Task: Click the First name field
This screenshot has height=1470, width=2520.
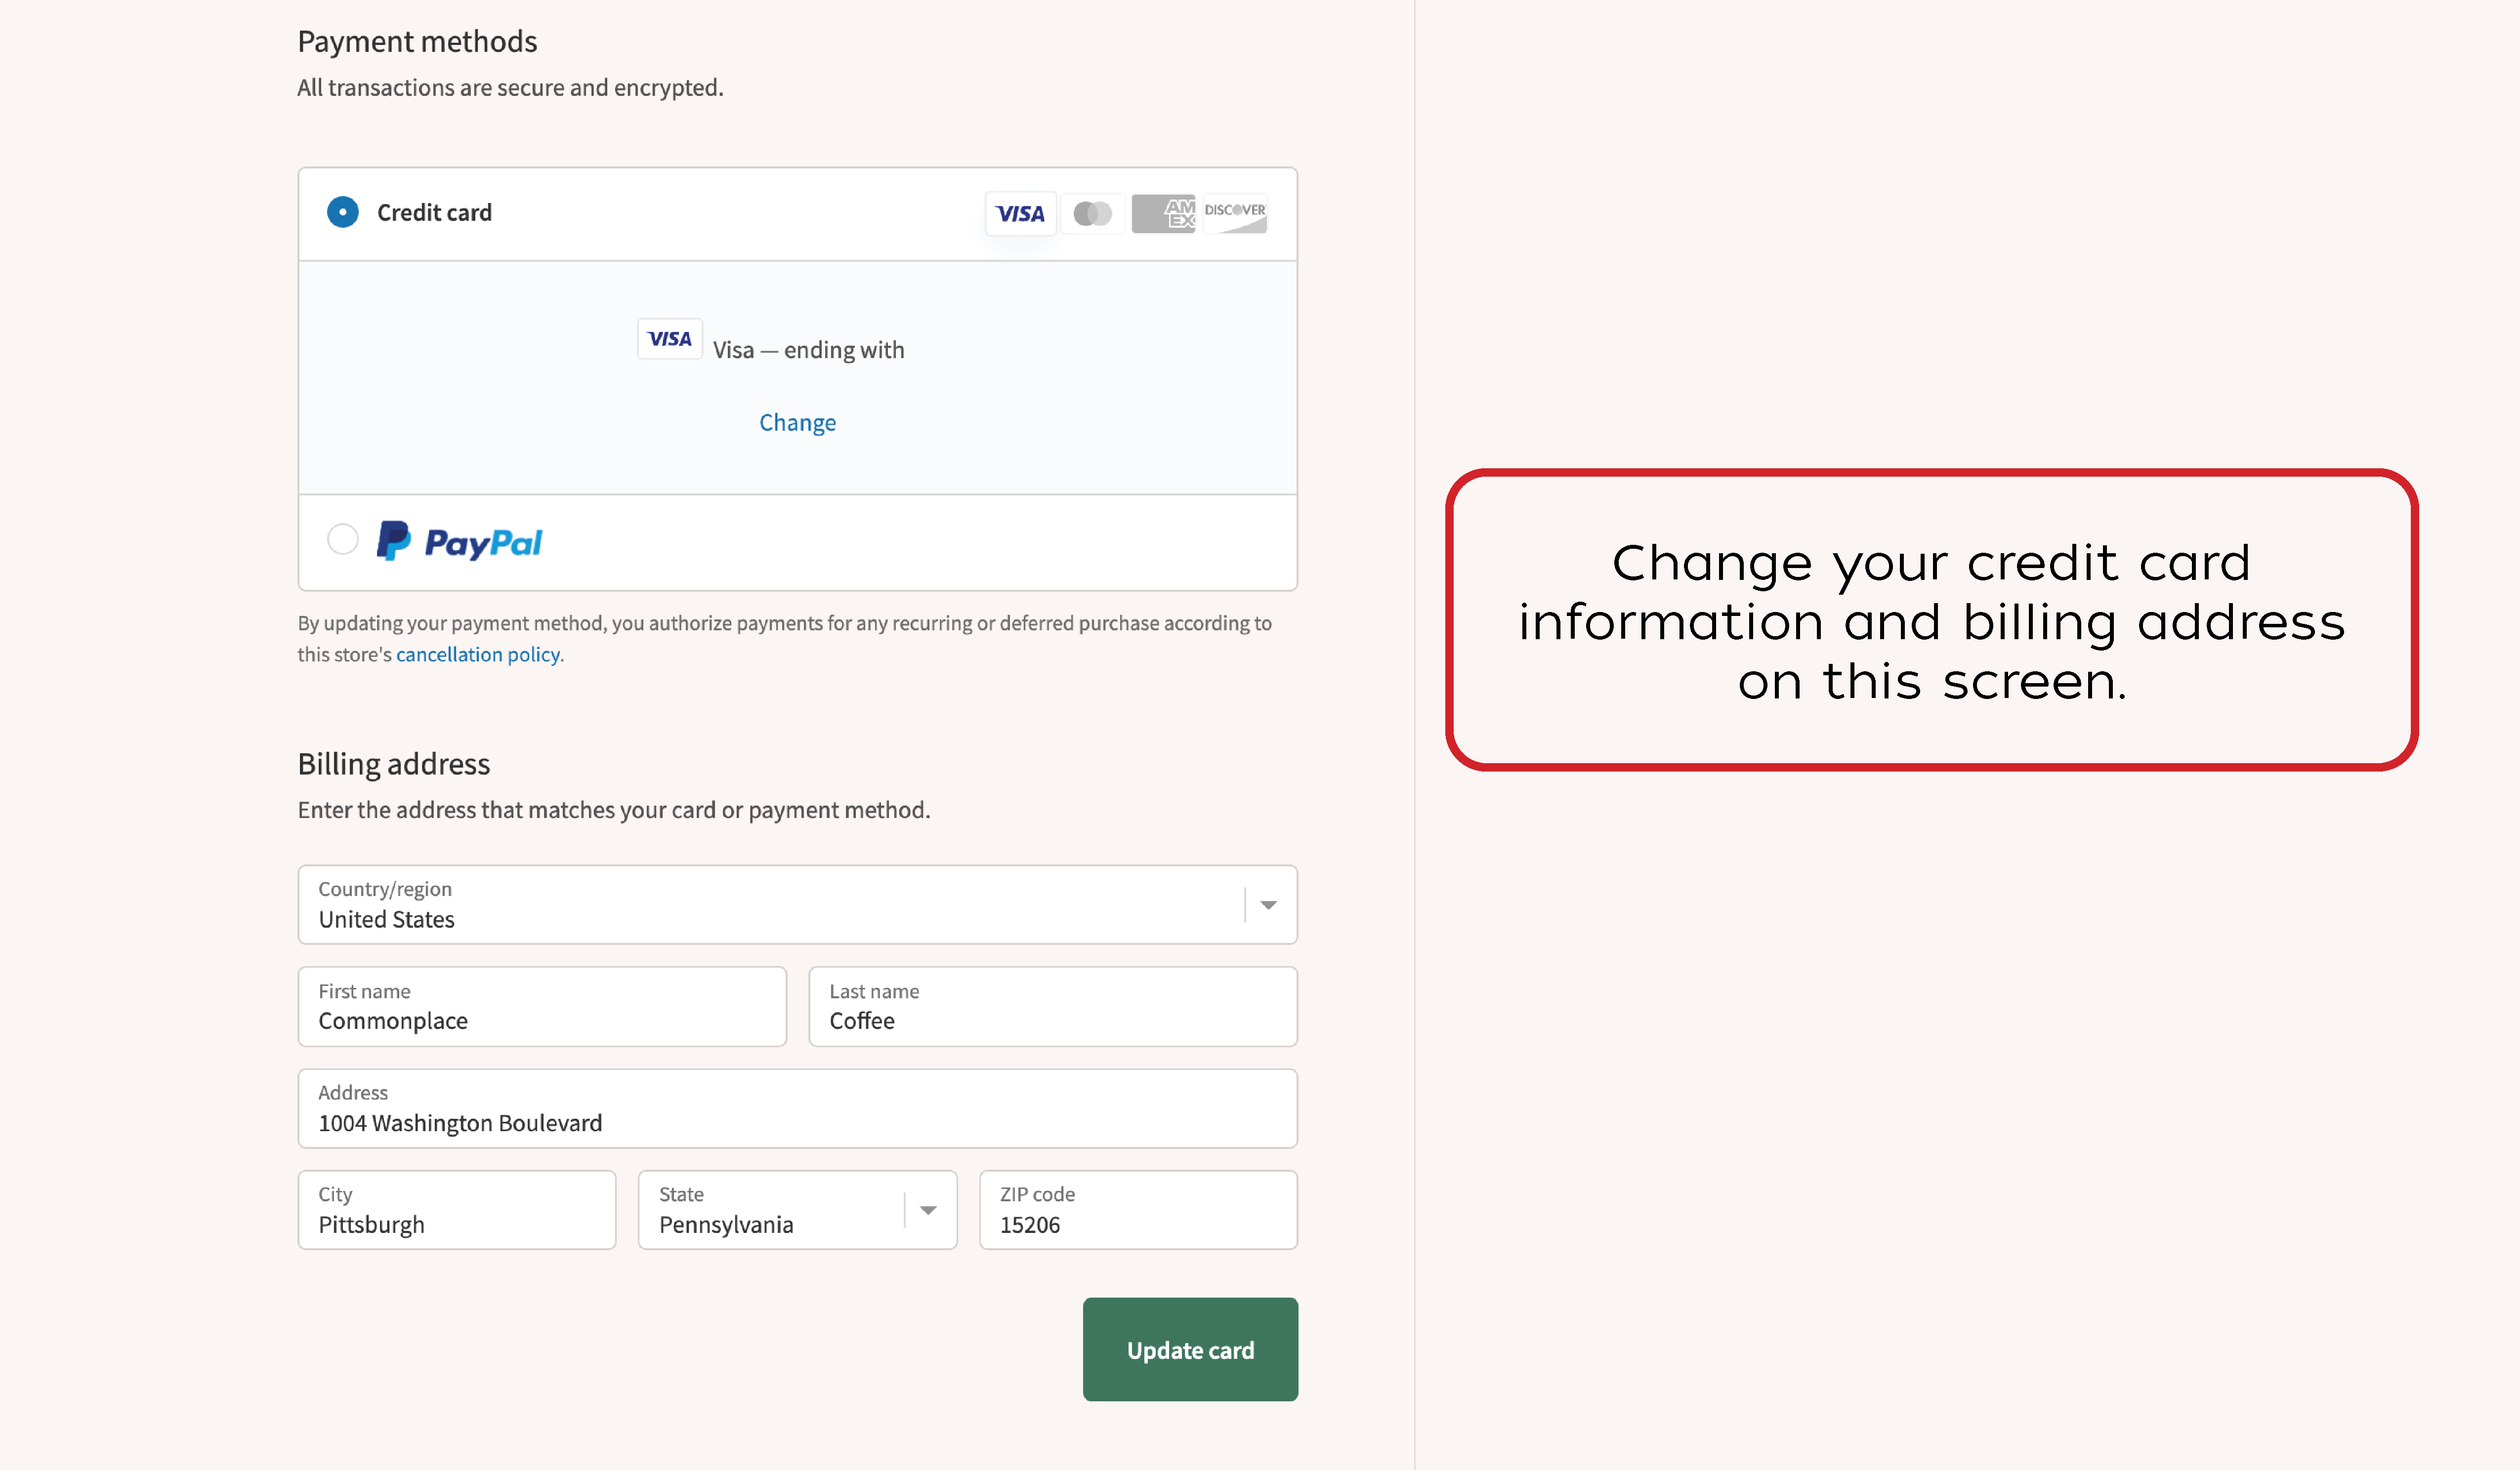Action: (x=542, y=1007)
